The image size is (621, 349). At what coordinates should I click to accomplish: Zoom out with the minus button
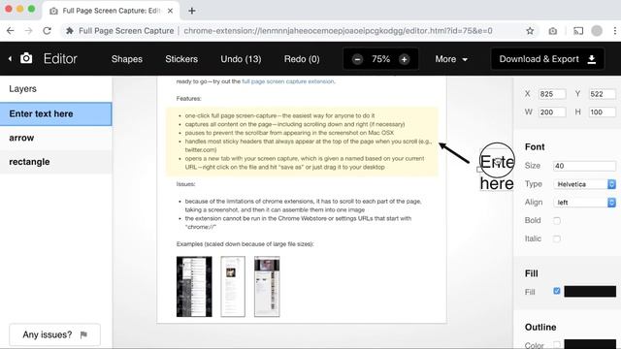pyautogui.click(x=357, y=59)
